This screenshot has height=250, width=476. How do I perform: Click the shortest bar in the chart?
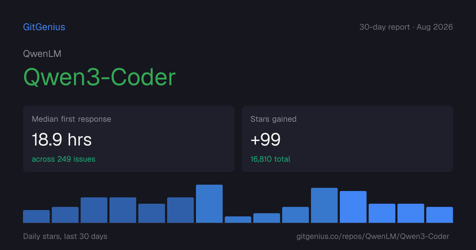(238, 220)
